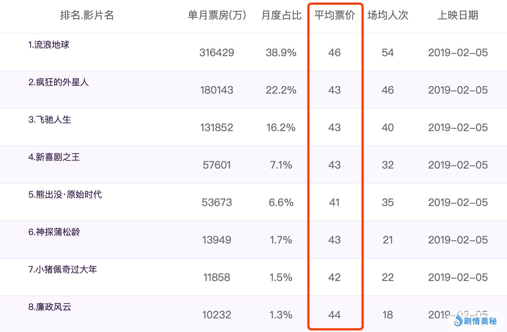Click the 月度占比 column header

281,15
